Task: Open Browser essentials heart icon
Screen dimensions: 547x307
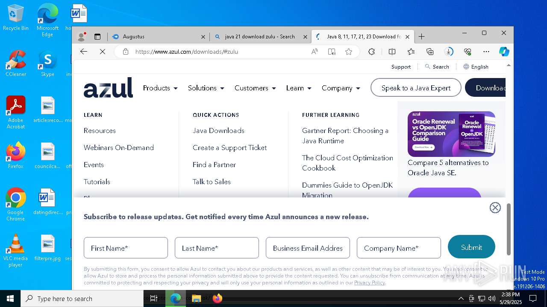Action: pyautogui.click(x=468, y=52)
